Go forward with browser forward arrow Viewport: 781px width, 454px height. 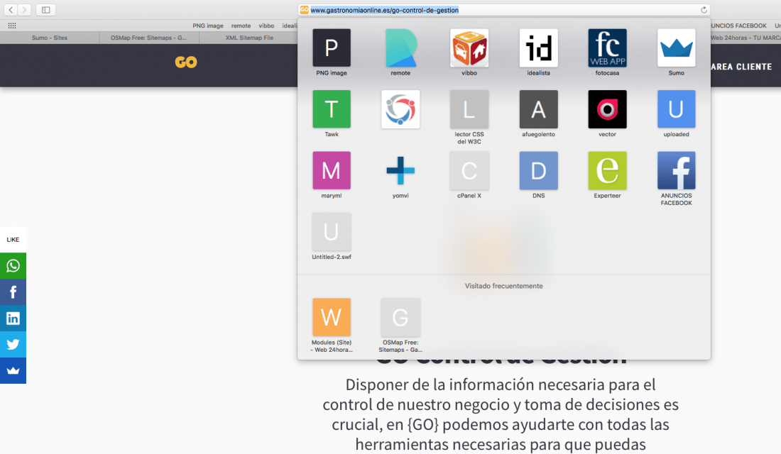24,9
